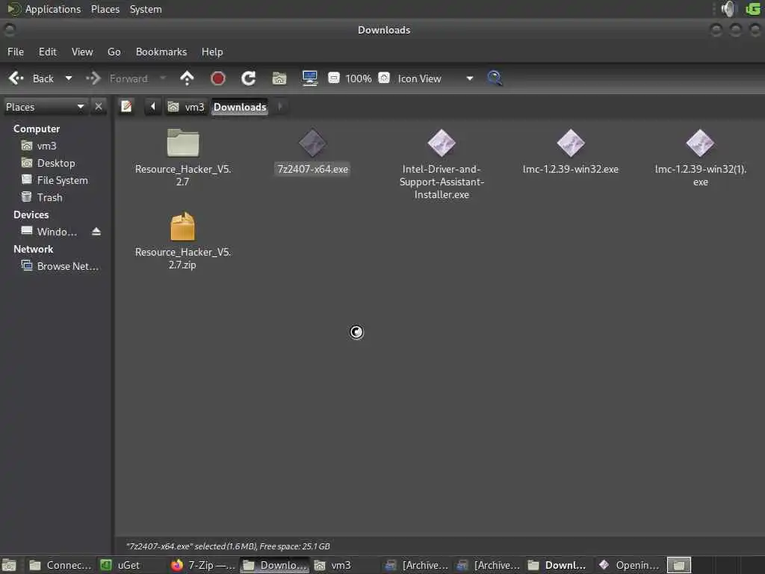
Task: Click the Back navigation arrow icon
Action: point(16,78)
